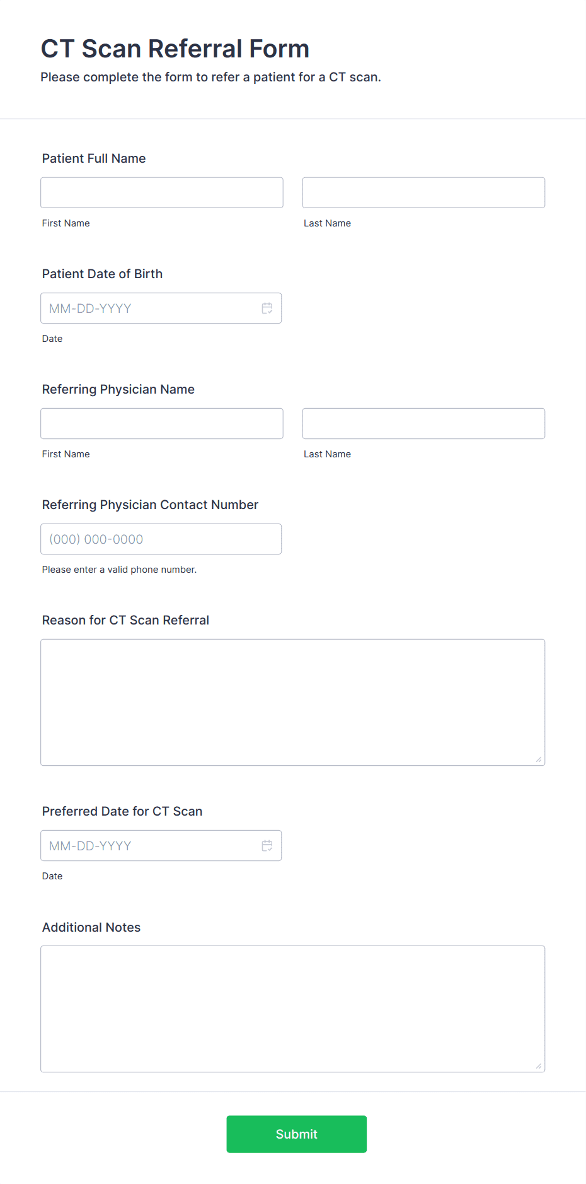Open the Preferred Date for CT Scan calendar icon

click(267, 846)
